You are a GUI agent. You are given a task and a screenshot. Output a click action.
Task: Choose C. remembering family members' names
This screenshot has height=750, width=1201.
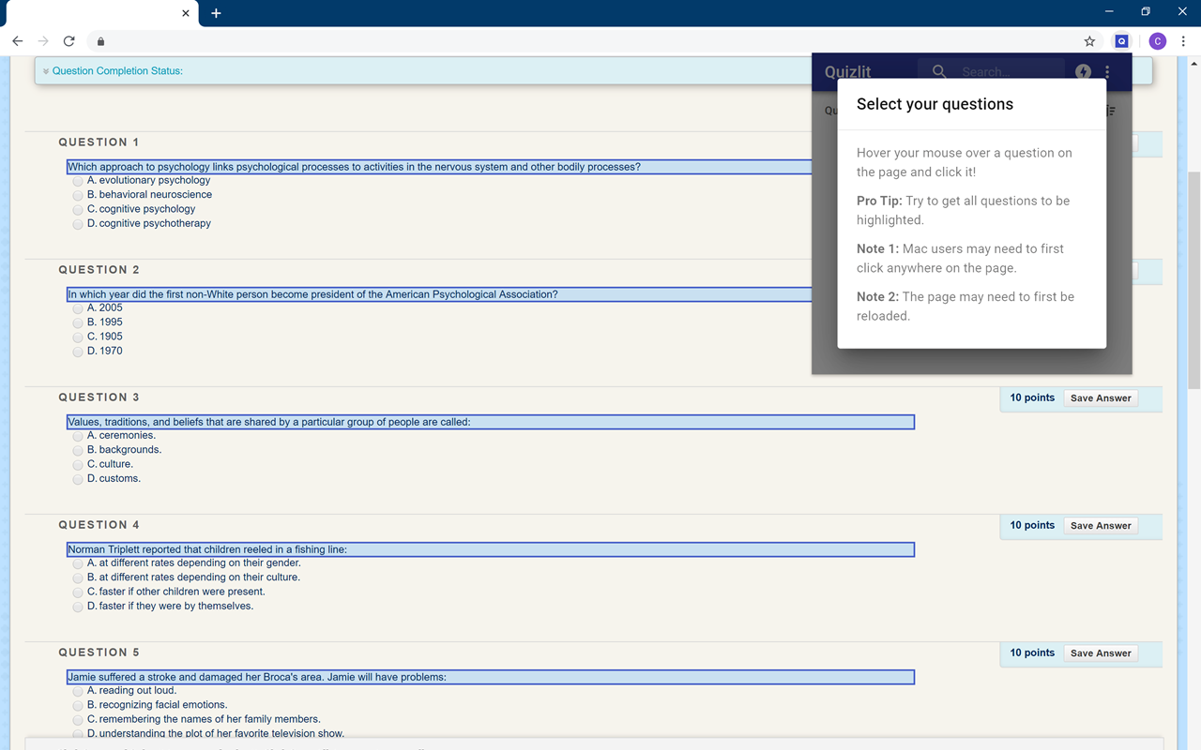(x=78, y=720)
